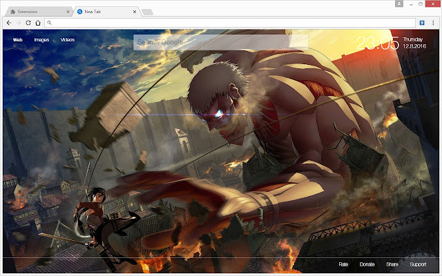Open Chrome's three-dot menu
Image resolution: width=442 pixels, height=276 pixels.
pyautogui.click(x=433, y=23)
